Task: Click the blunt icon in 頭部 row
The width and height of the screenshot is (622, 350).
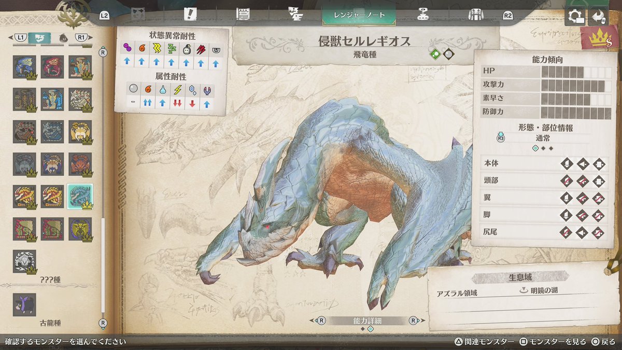Action: (x=599, y=181)
